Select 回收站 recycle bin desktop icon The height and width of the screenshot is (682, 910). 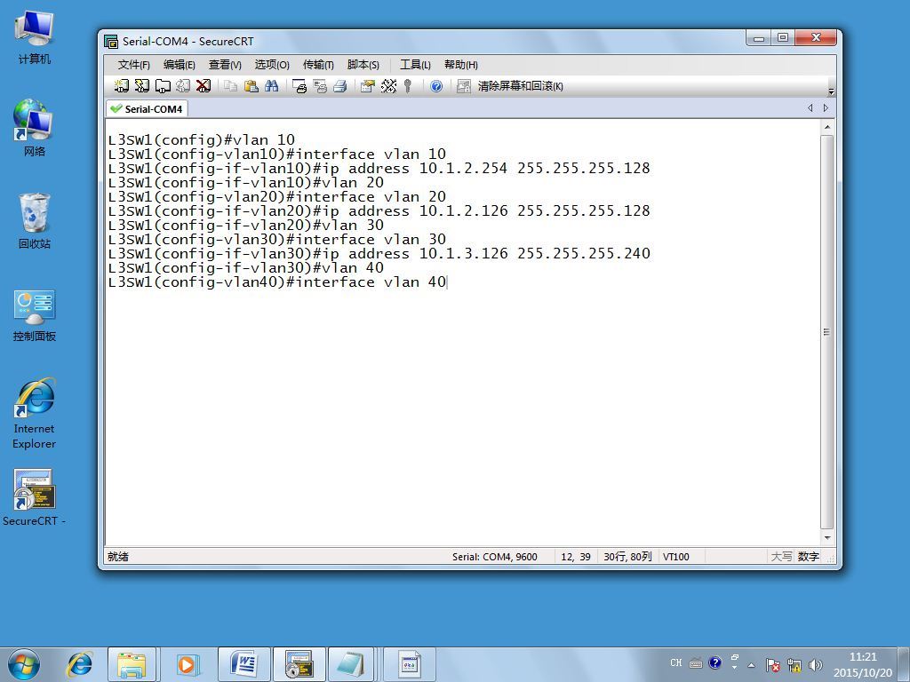[x=35, y=220]
